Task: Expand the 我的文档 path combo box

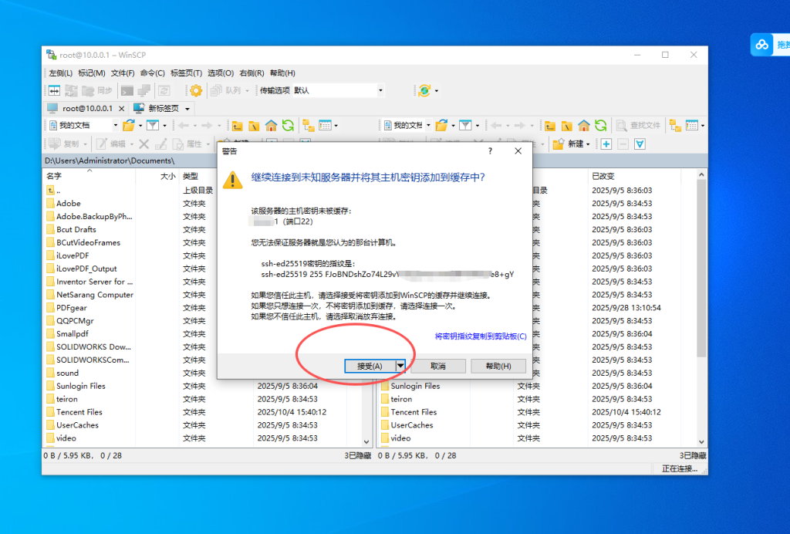Action: (116, 125)
